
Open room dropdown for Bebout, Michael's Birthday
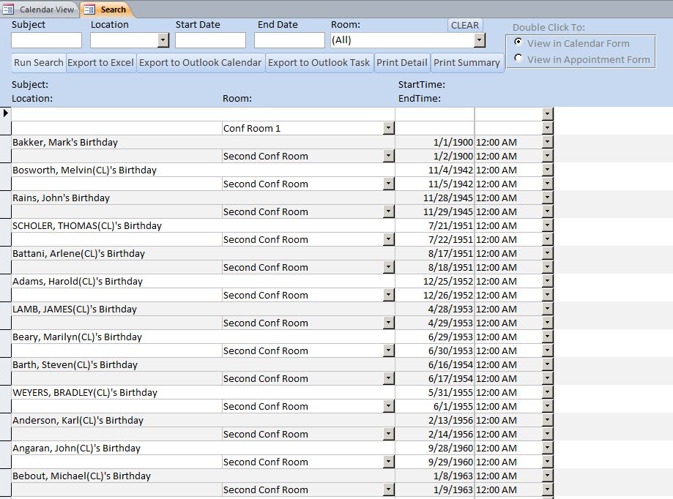click(x=388, y=489)
